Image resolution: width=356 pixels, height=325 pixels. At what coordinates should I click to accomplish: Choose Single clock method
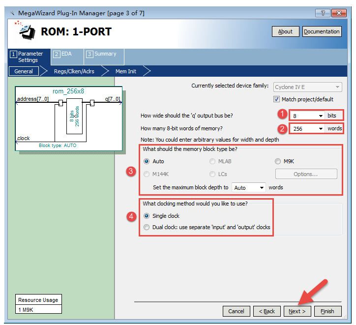147,216
